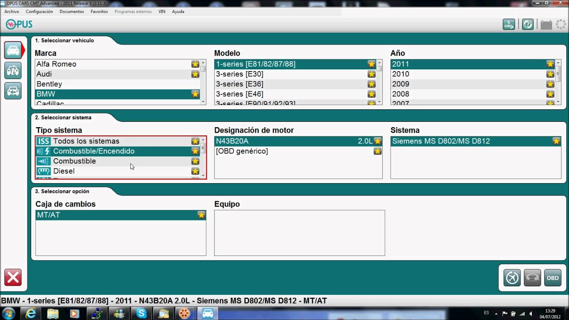Choose 3-series [E46] model

coord(295,94)
